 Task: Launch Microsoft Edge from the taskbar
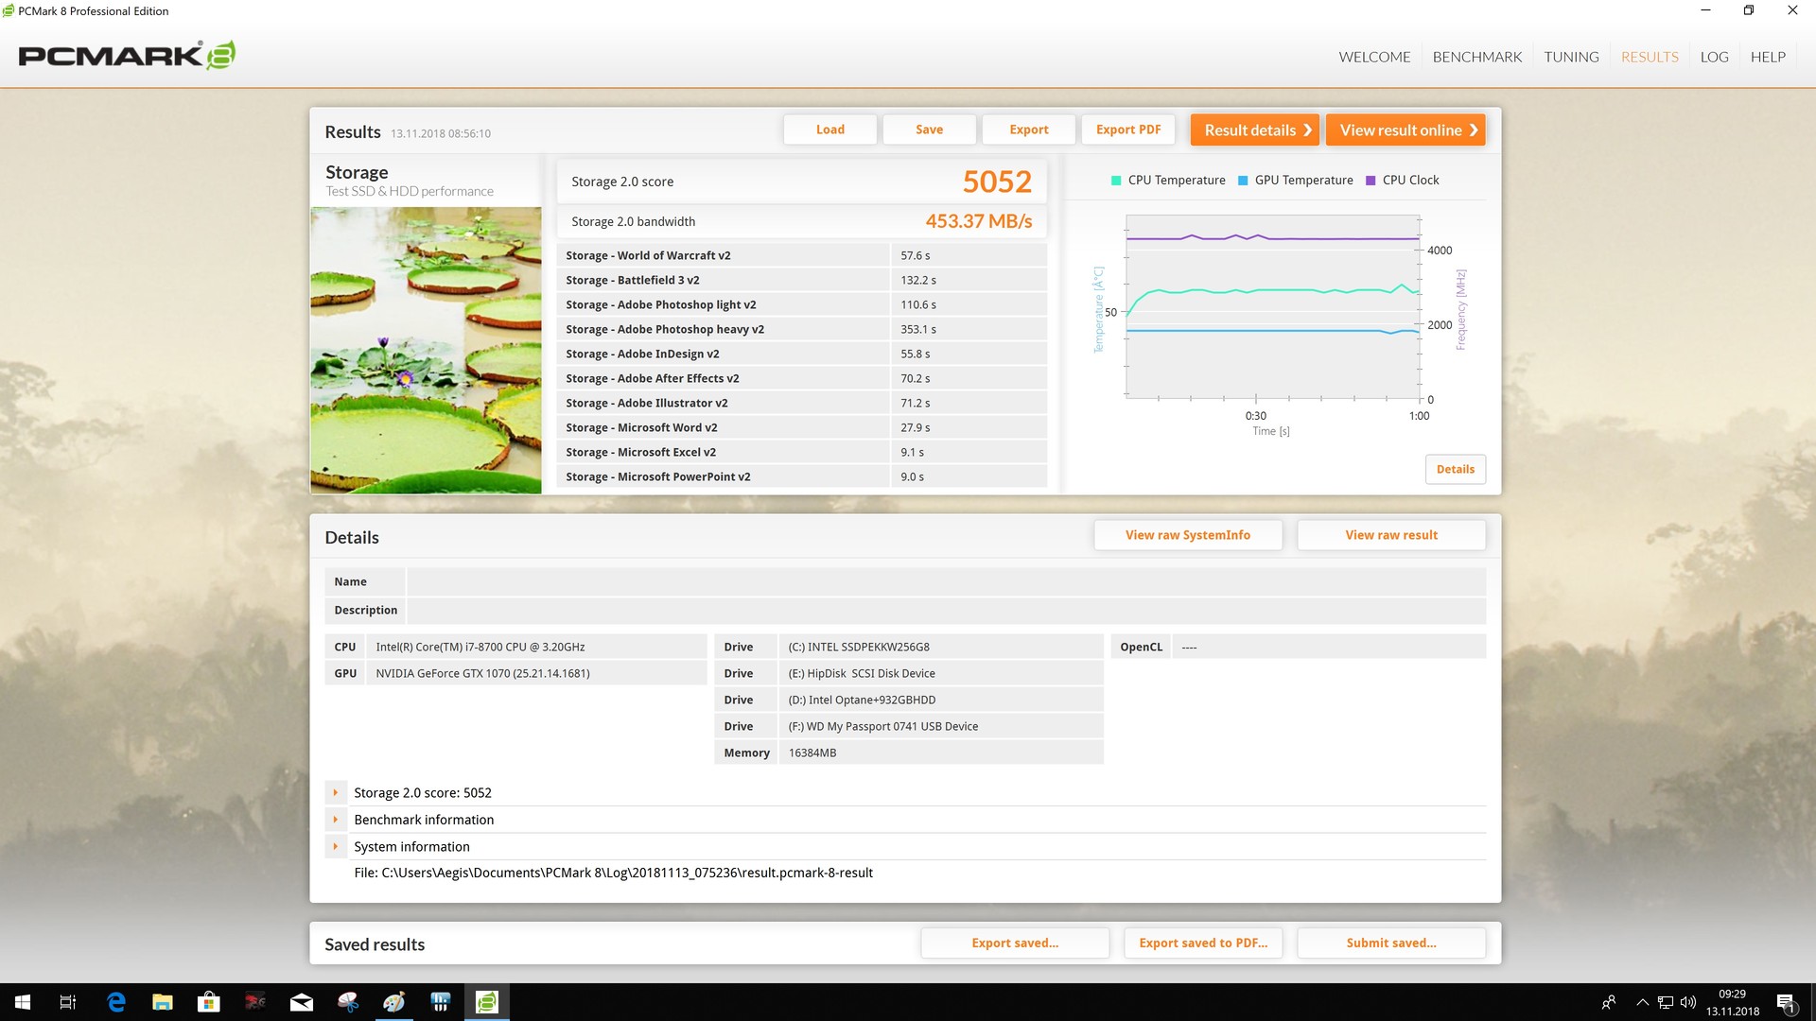click(116, 1002)
